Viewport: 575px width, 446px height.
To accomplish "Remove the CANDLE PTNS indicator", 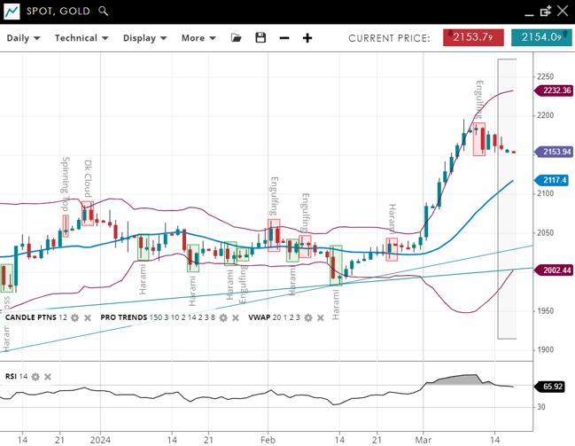I will pyautogui.click(x=88, y=317).
